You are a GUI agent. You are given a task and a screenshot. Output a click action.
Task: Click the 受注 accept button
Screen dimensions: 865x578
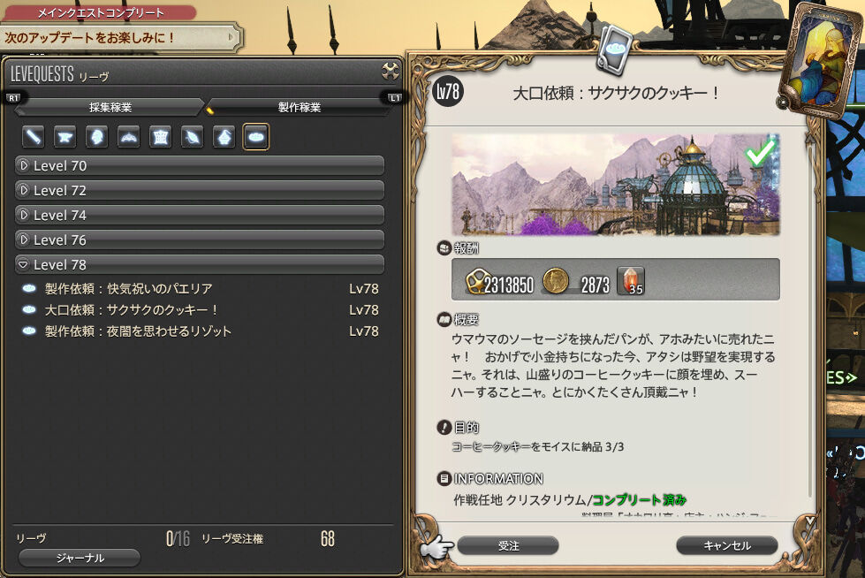click(x=508, y=545)
